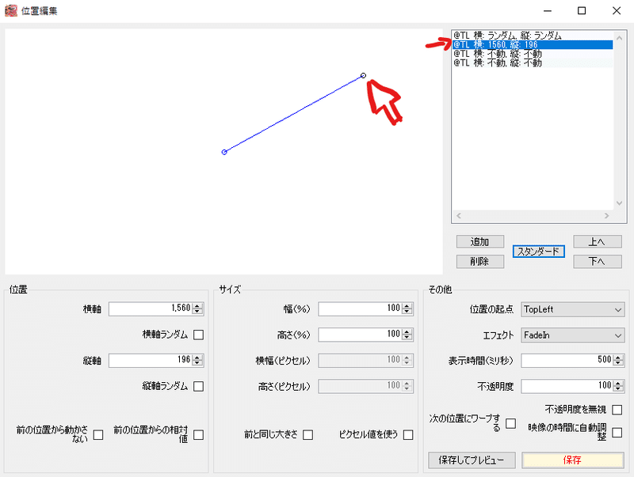Select list row 横: 1560, 縦: 196

[x=533, y=45]
